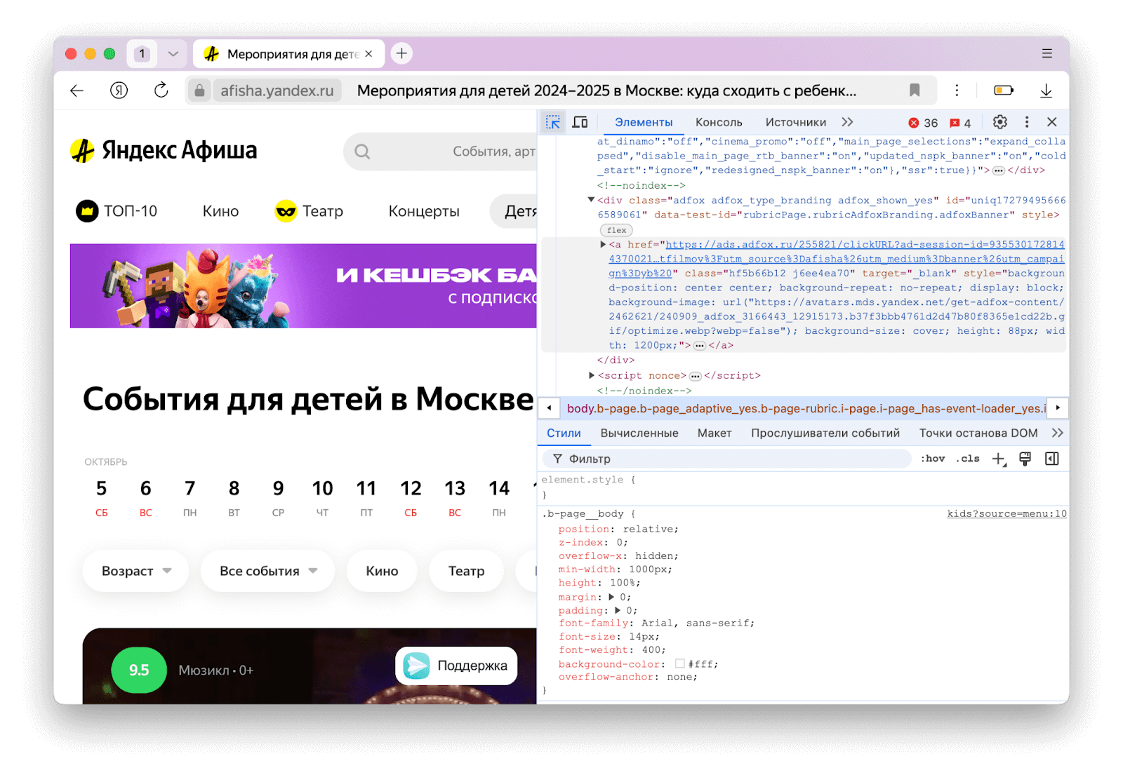Screen dimensions: 1123x775
Task: Expand the margin shorthand triangle
Action: (611, 597)
